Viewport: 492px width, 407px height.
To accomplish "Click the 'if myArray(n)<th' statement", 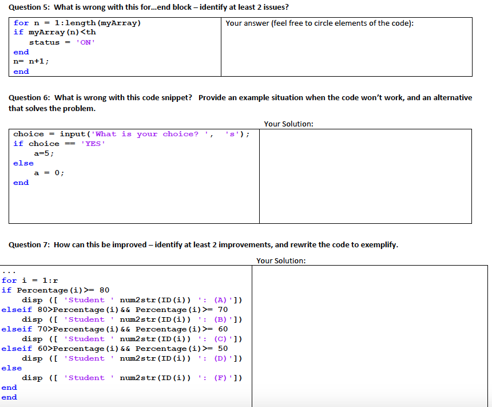I will [54, 33].
